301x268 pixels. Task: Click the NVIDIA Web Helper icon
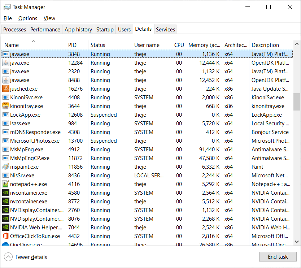point(6,228)
